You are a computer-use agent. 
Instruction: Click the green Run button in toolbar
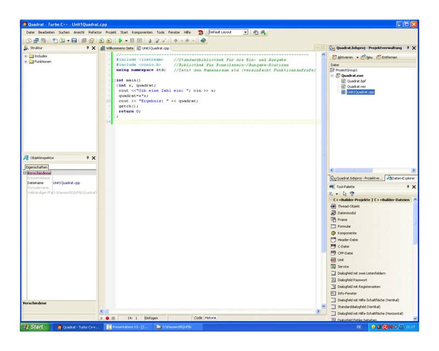[x=121, y=41]
